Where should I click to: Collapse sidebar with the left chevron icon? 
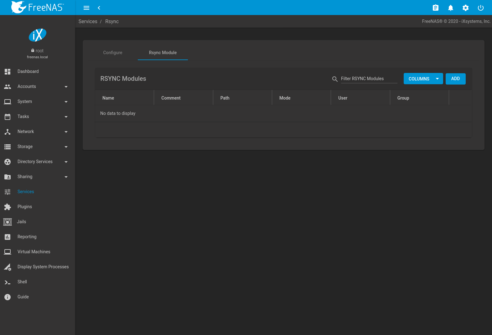point(99,8)
